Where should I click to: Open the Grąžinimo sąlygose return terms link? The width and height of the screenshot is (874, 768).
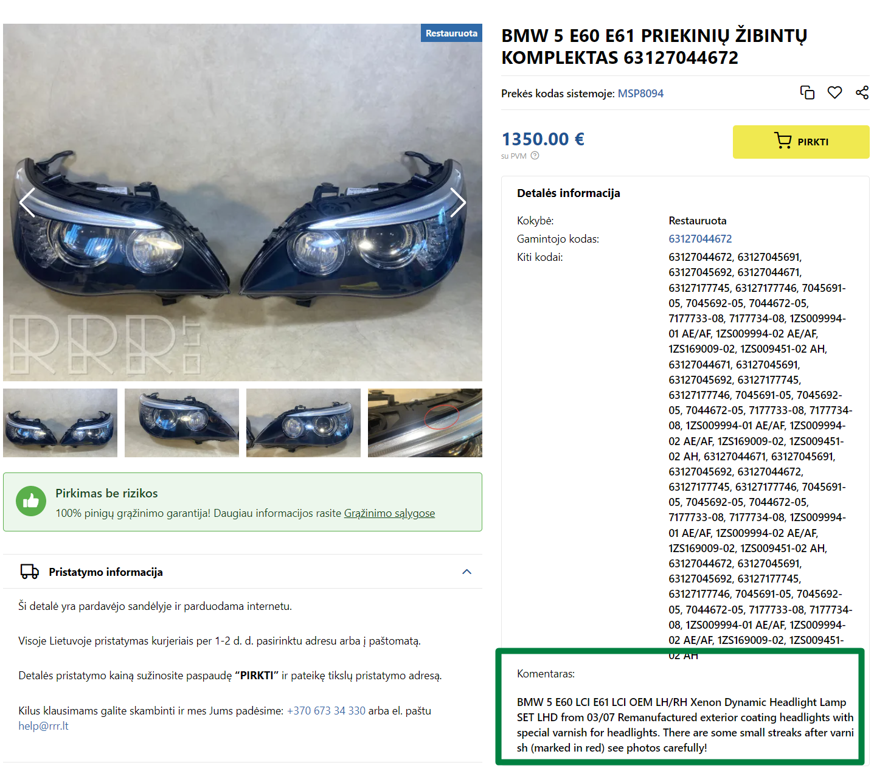pyautogui.click(x=389, y=513)
